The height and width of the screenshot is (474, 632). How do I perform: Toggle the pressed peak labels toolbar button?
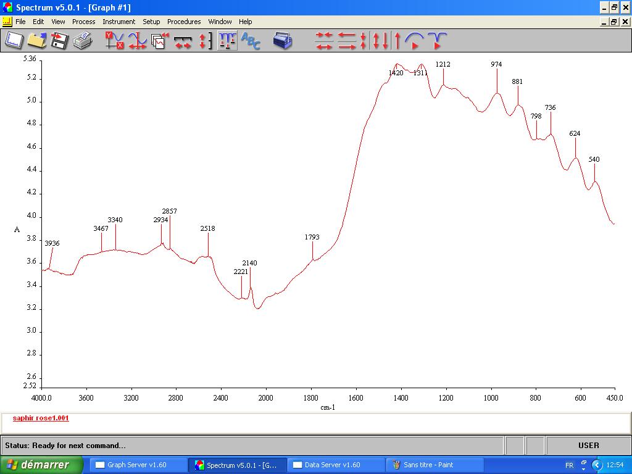[227, 41]
